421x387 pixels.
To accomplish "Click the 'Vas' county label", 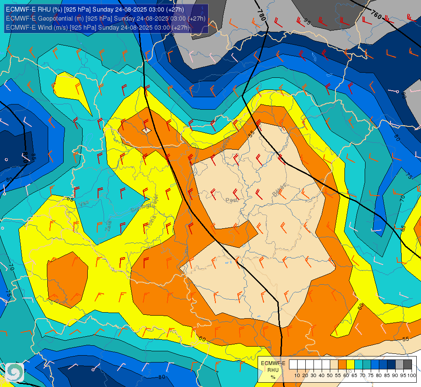I will [x=84, y=204].
